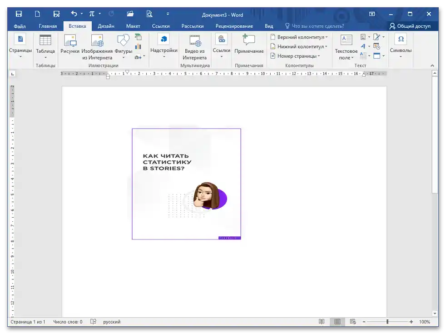Check spelling icon in the status bar
446x334 pixels.
[93, 322]
